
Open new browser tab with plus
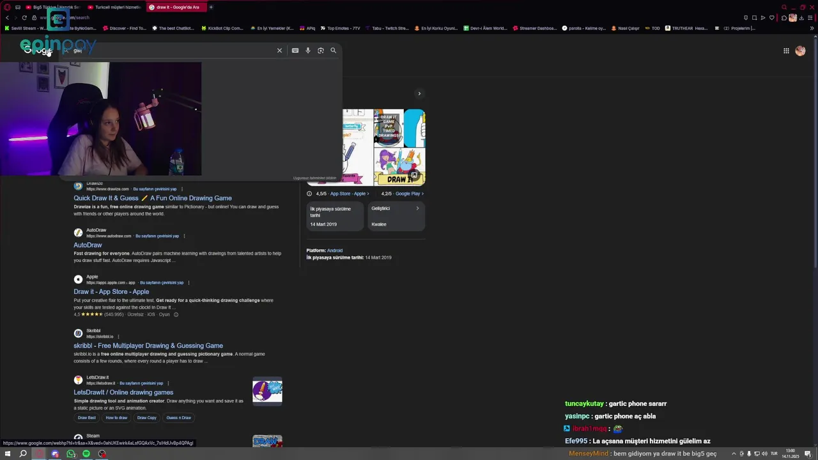[x=211, y=7]
